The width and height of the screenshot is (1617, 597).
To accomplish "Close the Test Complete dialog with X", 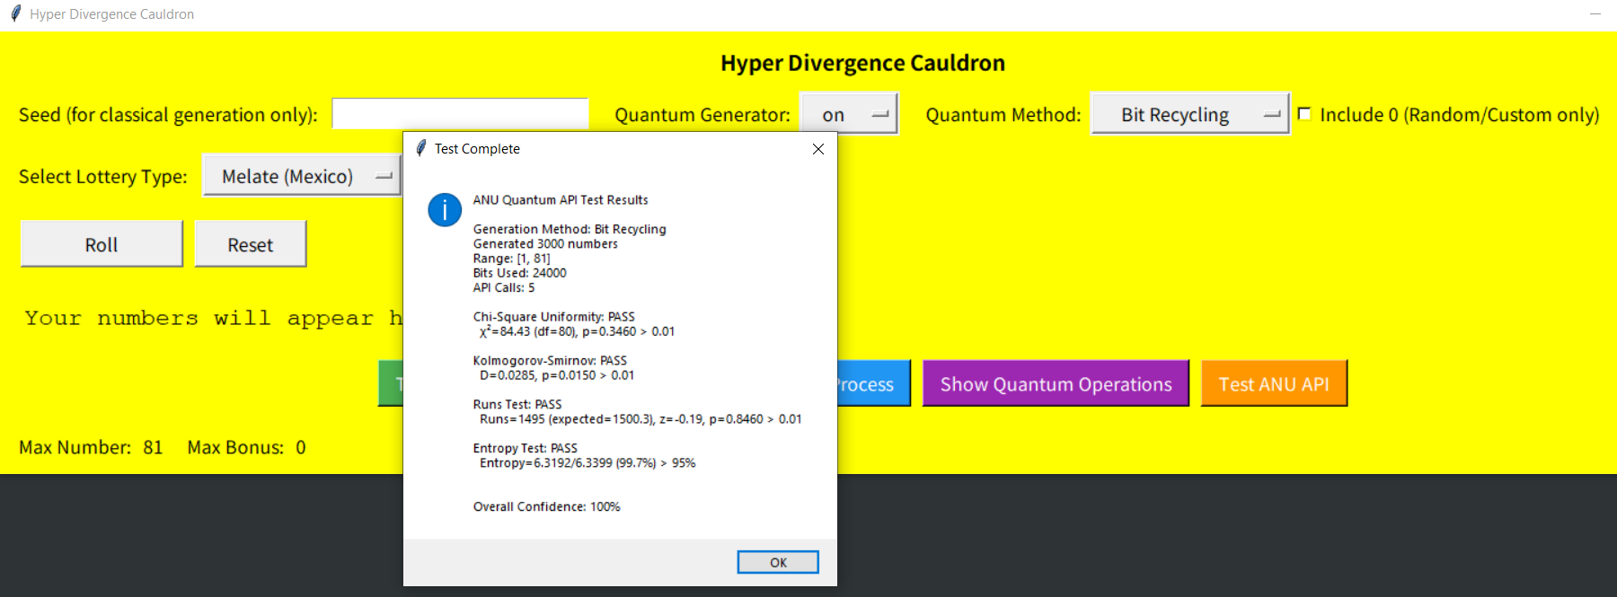I will point(817,149).
